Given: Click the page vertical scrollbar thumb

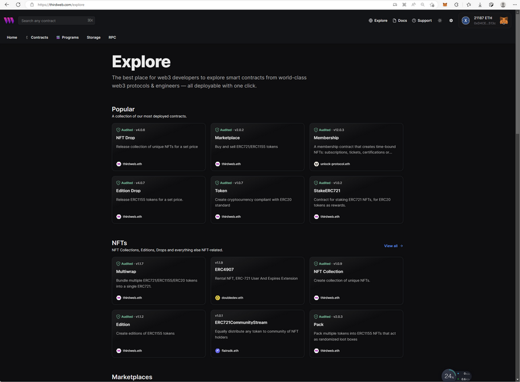Looking at the screenshot, I should [x=518, y=74].
